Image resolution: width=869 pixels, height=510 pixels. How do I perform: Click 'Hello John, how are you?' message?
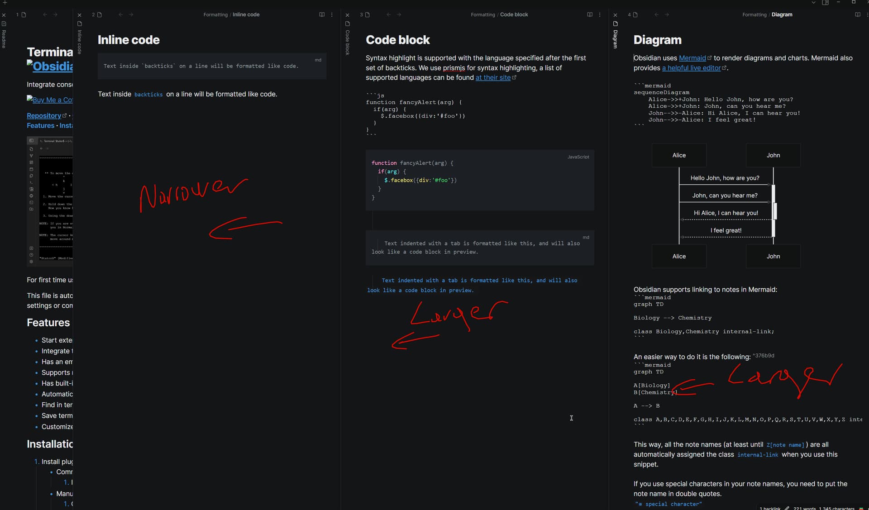pos(725,178)
